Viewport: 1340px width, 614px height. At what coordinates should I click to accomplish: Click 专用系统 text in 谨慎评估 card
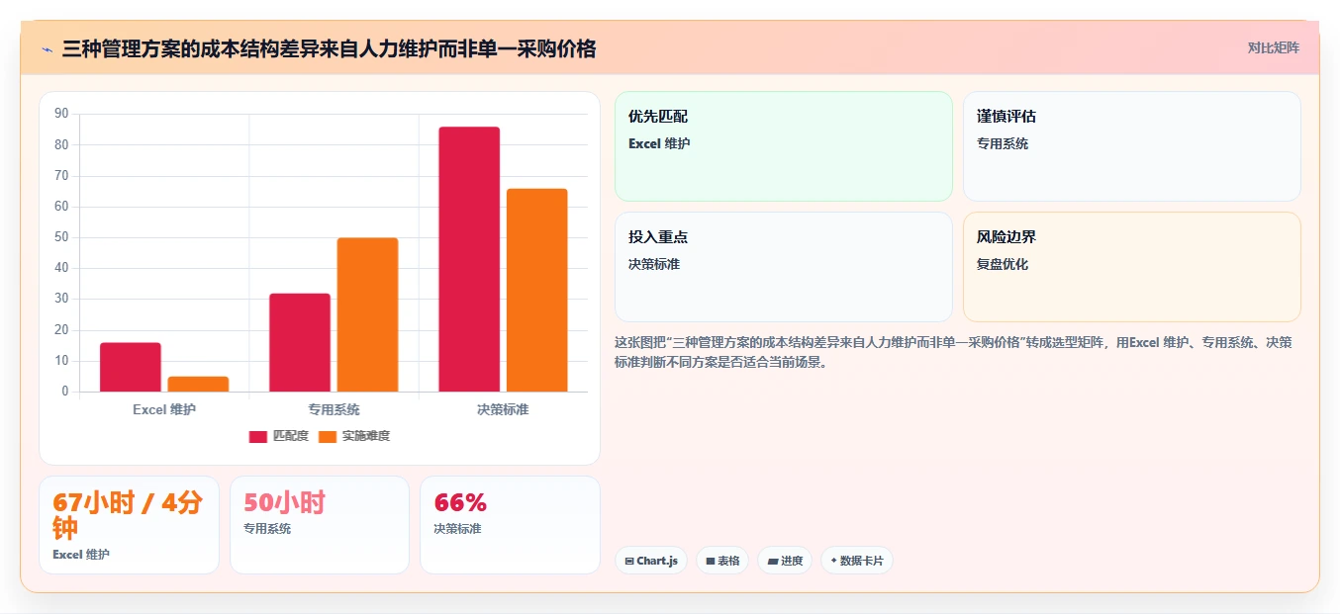tap(1003, 143)
